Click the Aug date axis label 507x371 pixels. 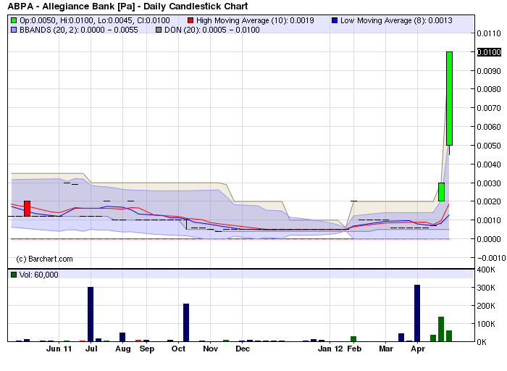(123, 349)
